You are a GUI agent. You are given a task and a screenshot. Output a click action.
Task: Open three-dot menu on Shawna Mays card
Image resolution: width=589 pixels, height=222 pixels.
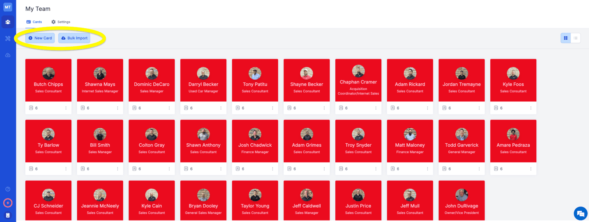pyautogui.click(x=117, y=108)
